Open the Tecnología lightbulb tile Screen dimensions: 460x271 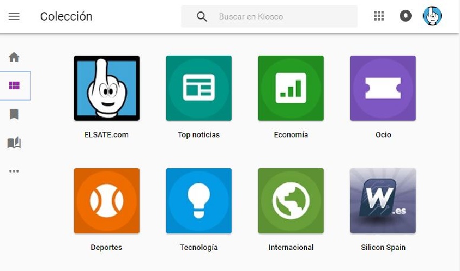coord(199,201)
